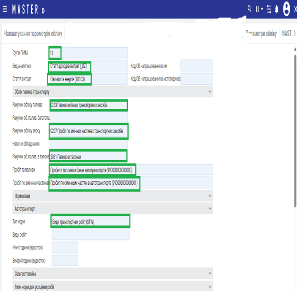This screenshot has width=297, height=291.
Task: Click the search magnifier icon
Action: pyautogui.click(x=250, y=8)
